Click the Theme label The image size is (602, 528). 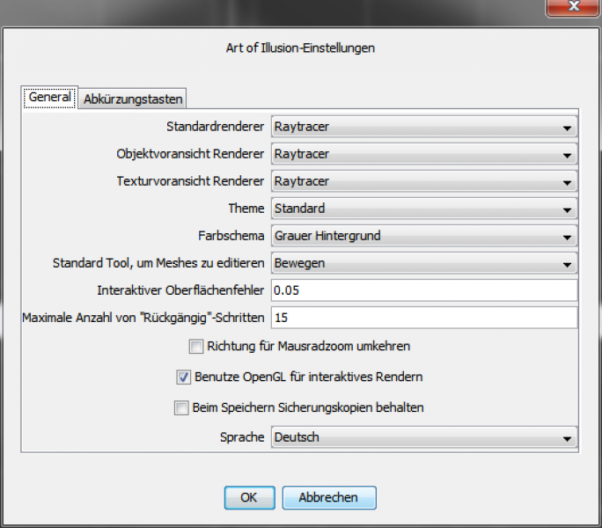point(246,209)
